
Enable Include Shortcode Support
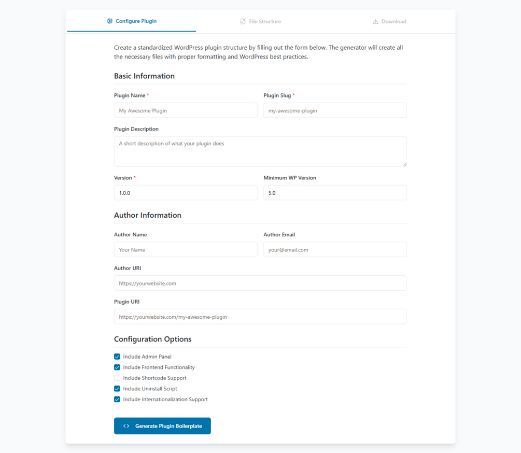(117, 378)
